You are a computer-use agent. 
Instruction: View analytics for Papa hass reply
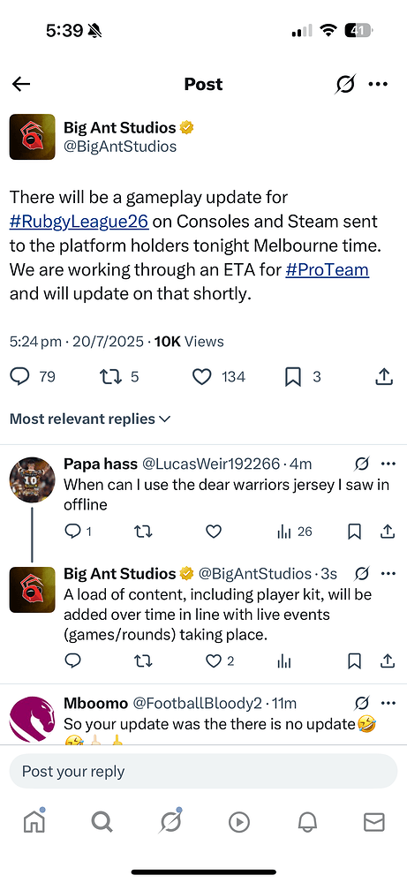tap(294, 532)
